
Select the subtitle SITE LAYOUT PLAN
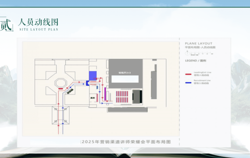coord(39,29)
